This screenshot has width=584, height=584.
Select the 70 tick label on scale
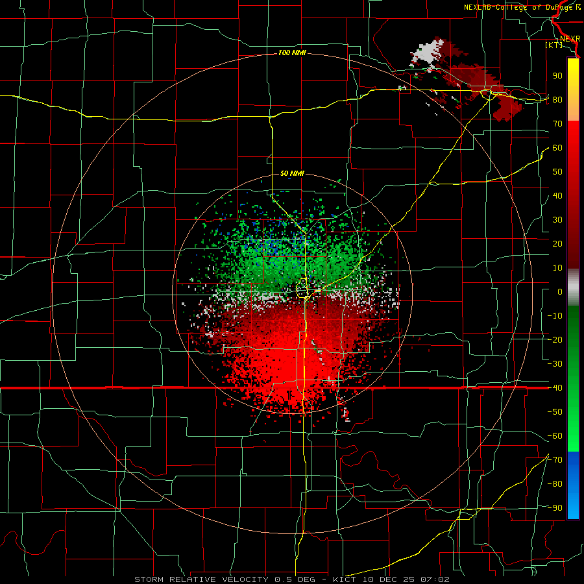[x=557, y=124]
